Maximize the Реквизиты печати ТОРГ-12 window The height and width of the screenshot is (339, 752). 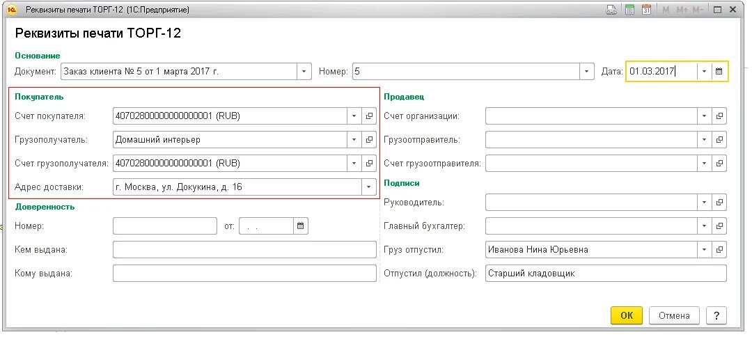tap(717, 10)
